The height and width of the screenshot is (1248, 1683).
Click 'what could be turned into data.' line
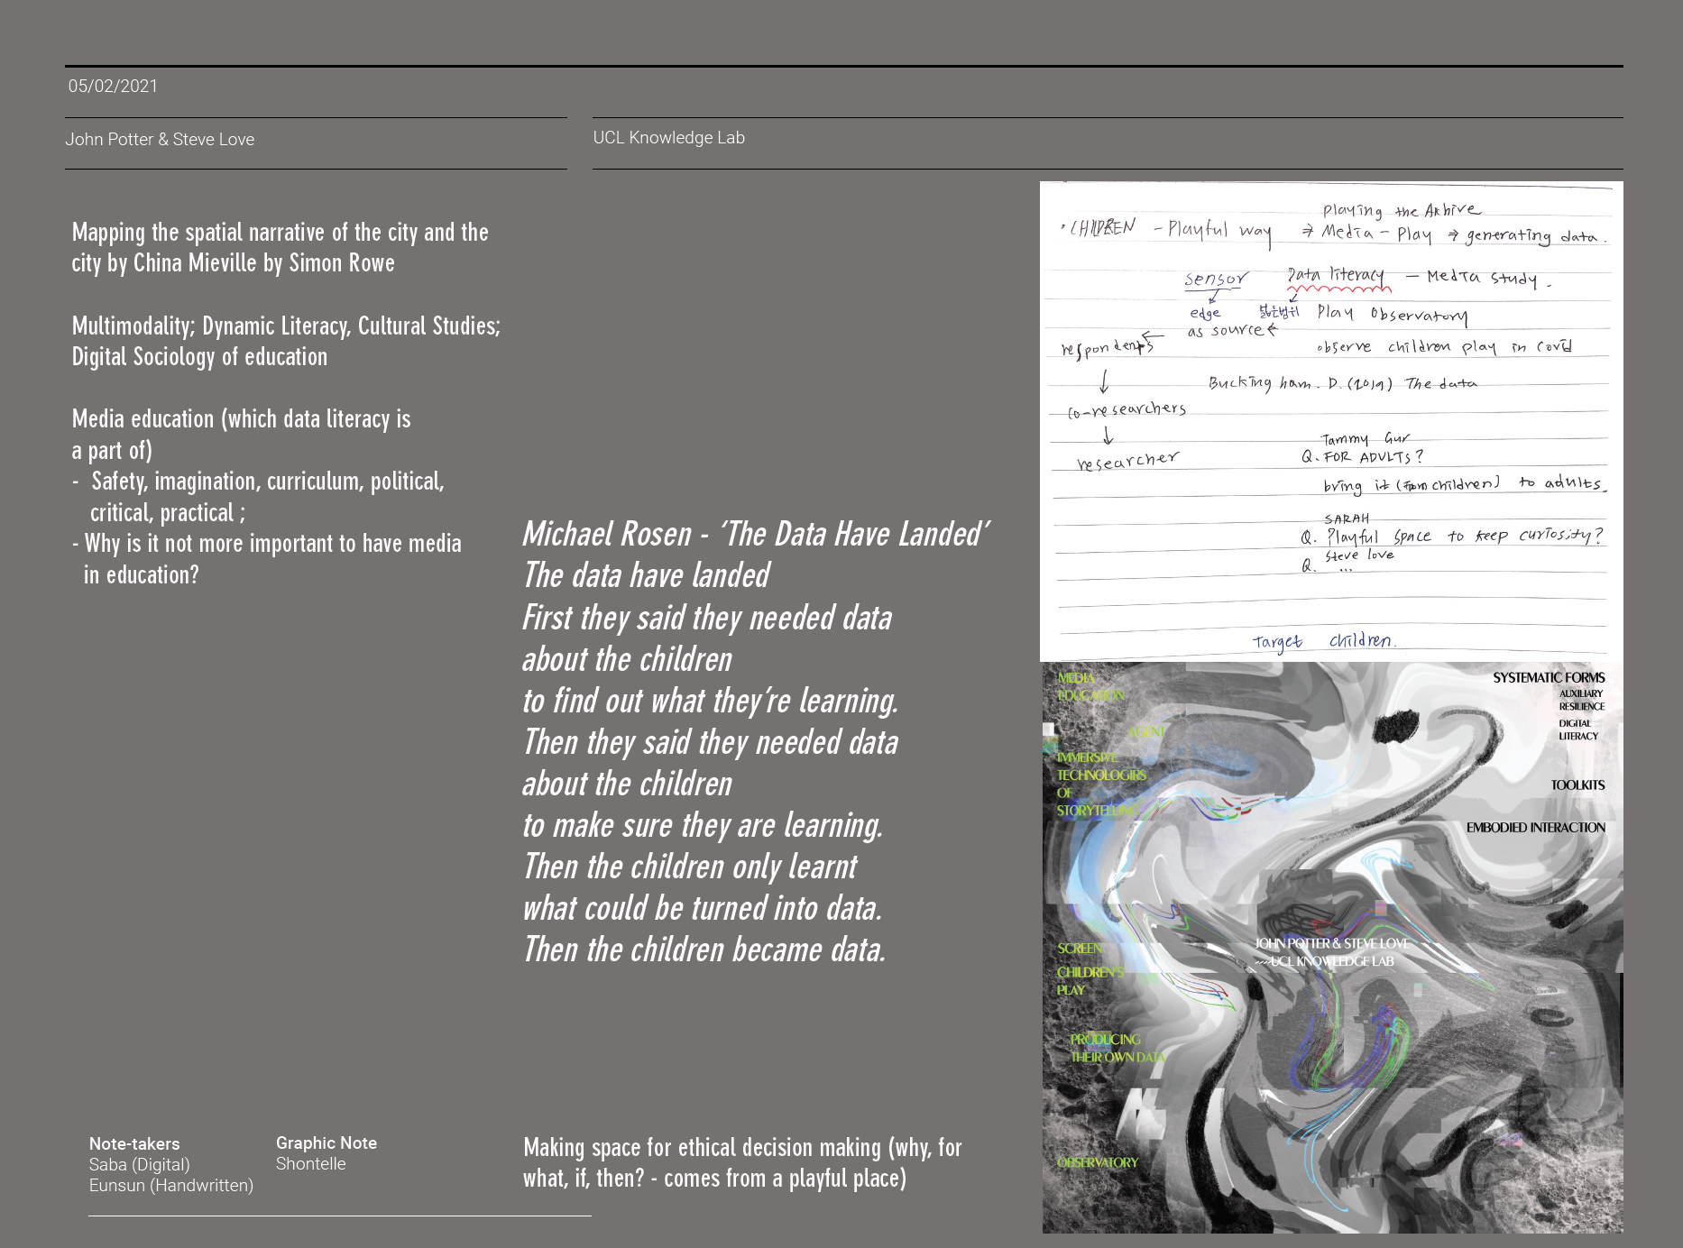click(703, 908)
